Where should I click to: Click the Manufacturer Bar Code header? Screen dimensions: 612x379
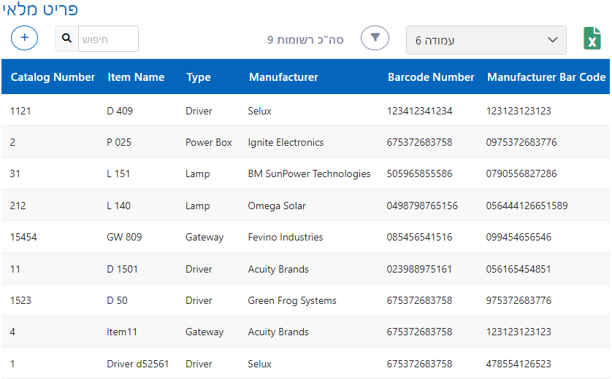point(546,77)
